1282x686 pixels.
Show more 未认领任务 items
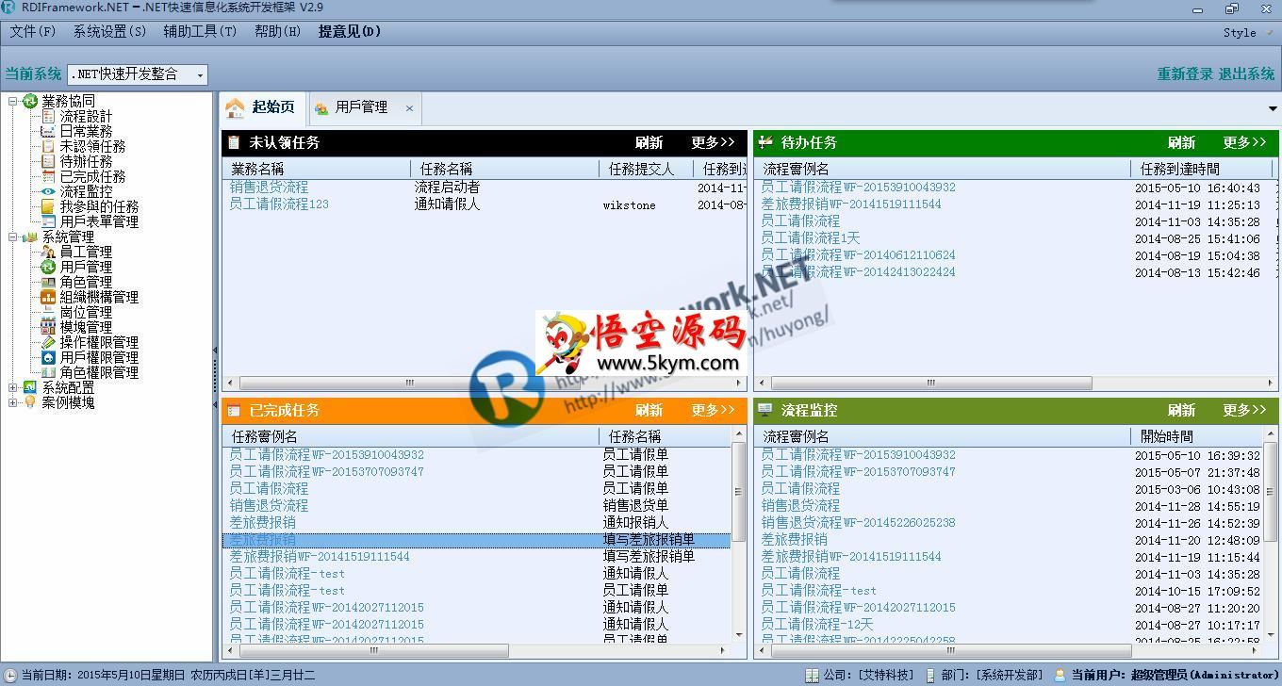713,142
